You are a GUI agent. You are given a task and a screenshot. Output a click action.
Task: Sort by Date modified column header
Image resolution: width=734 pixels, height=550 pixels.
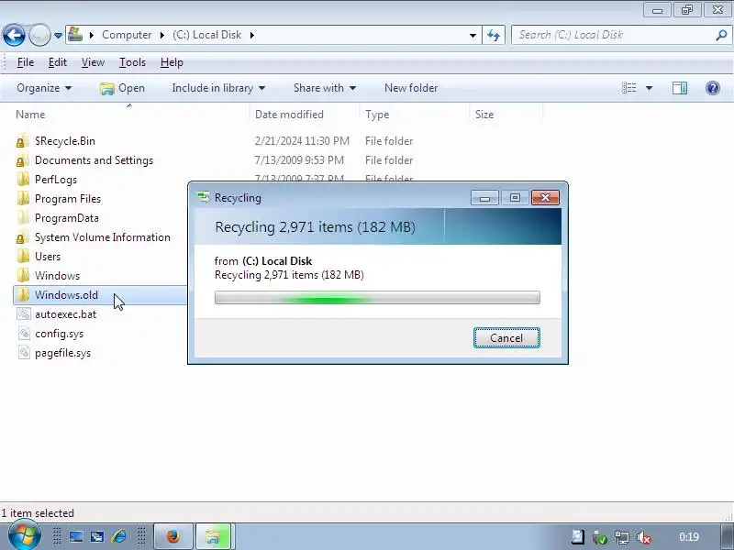[x=289, y=115]
